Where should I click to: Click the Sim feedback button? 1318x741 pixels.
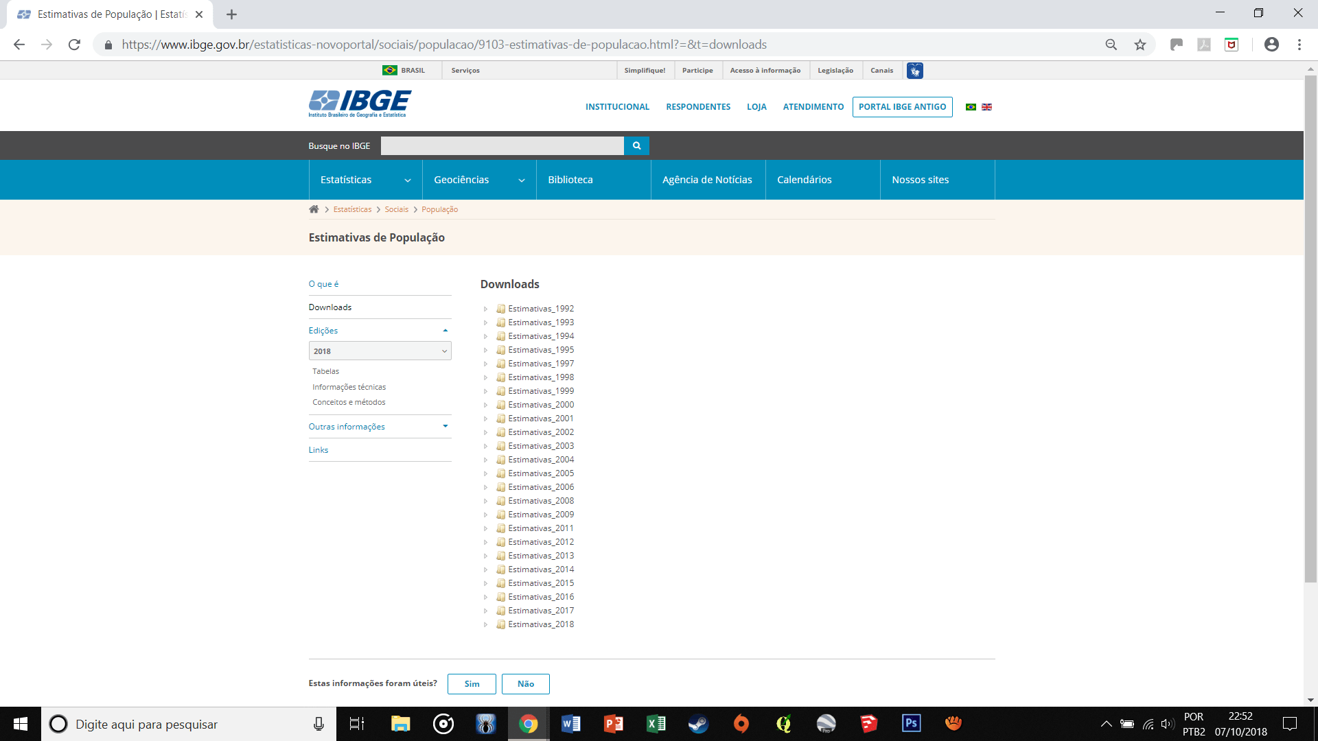click(472, 684)
